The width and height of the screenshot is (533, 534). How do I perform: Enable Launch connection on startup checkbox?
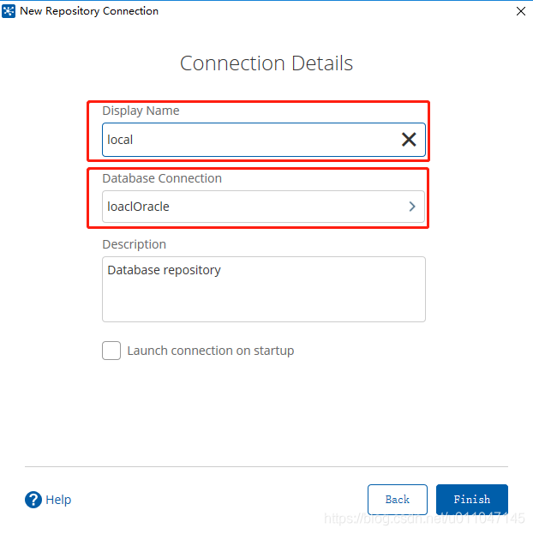111,351
